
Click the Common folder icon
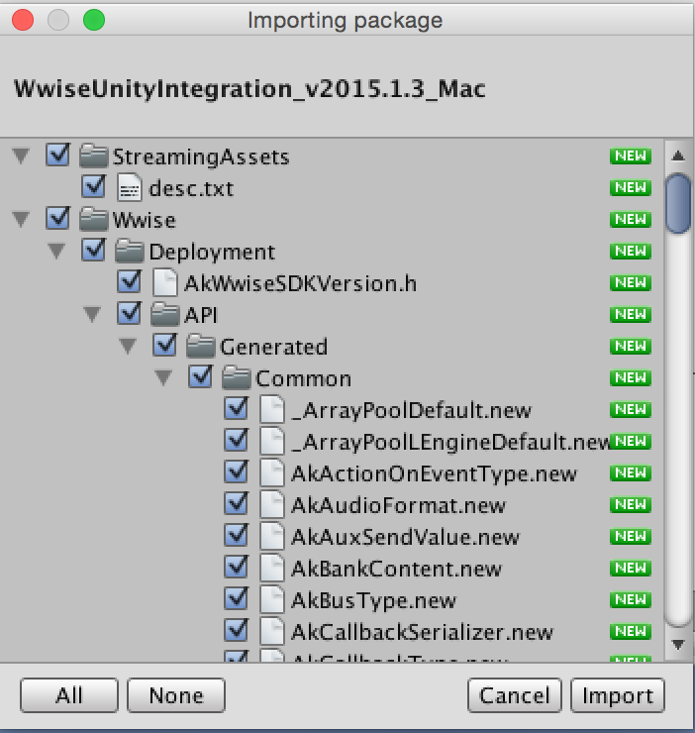[x=236, y=377]
